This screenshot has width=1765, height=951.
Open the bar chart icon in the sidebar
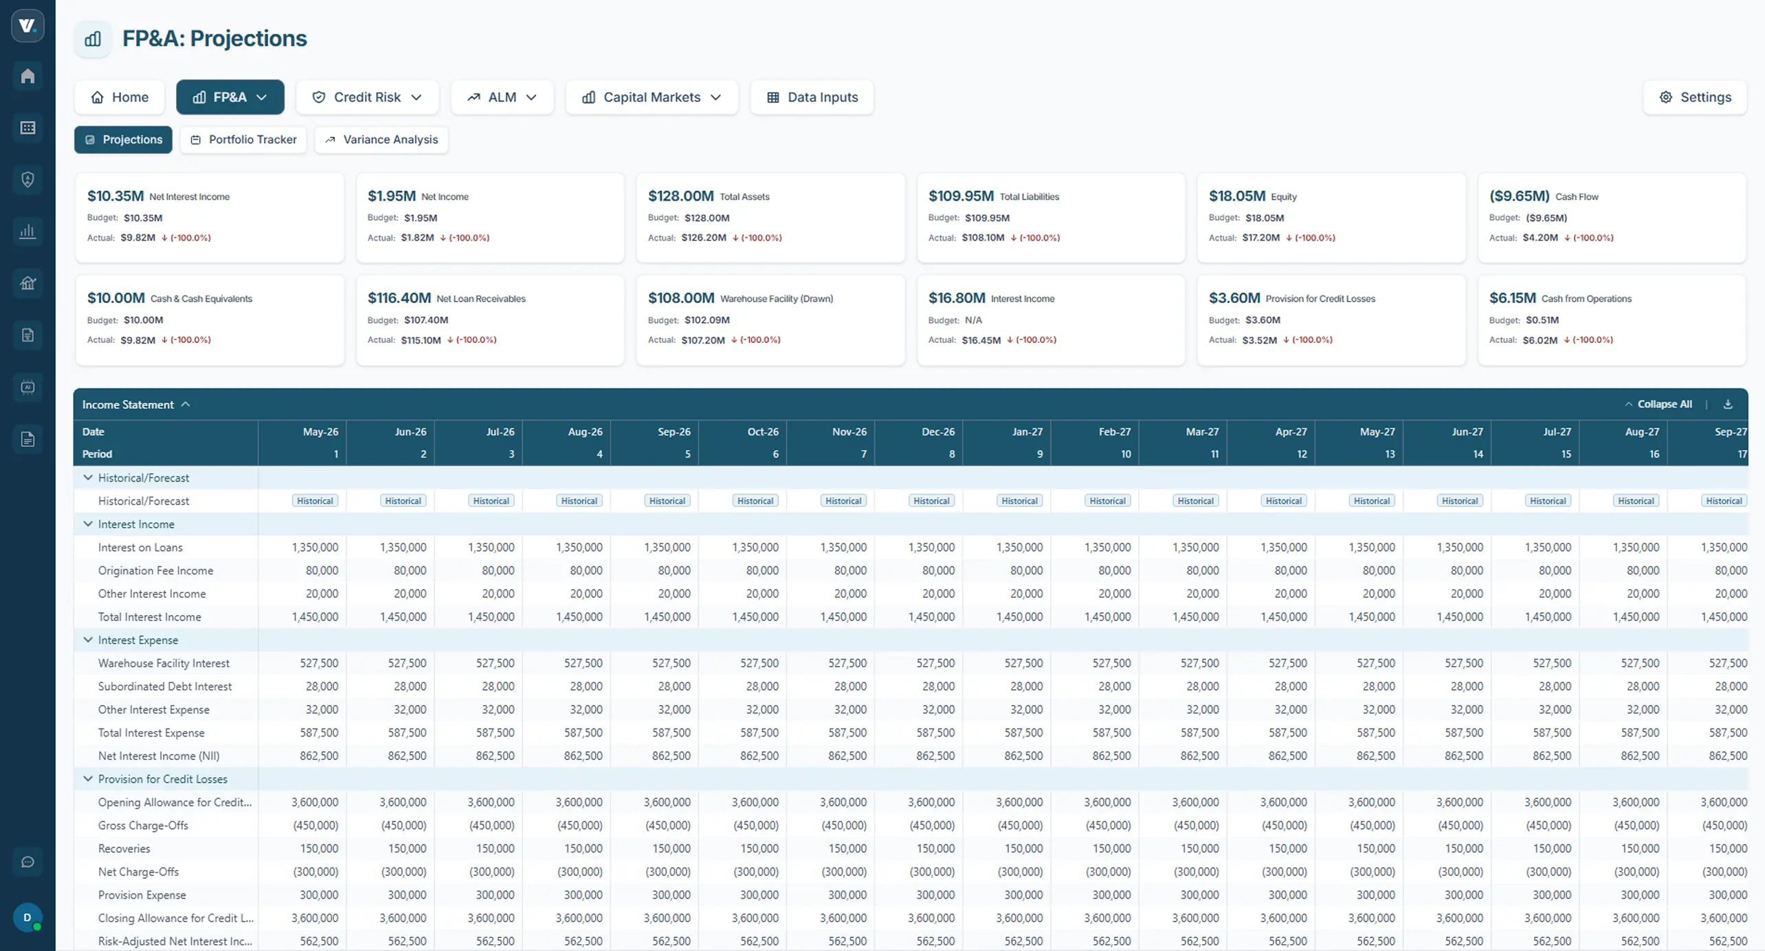coord(27,231)
